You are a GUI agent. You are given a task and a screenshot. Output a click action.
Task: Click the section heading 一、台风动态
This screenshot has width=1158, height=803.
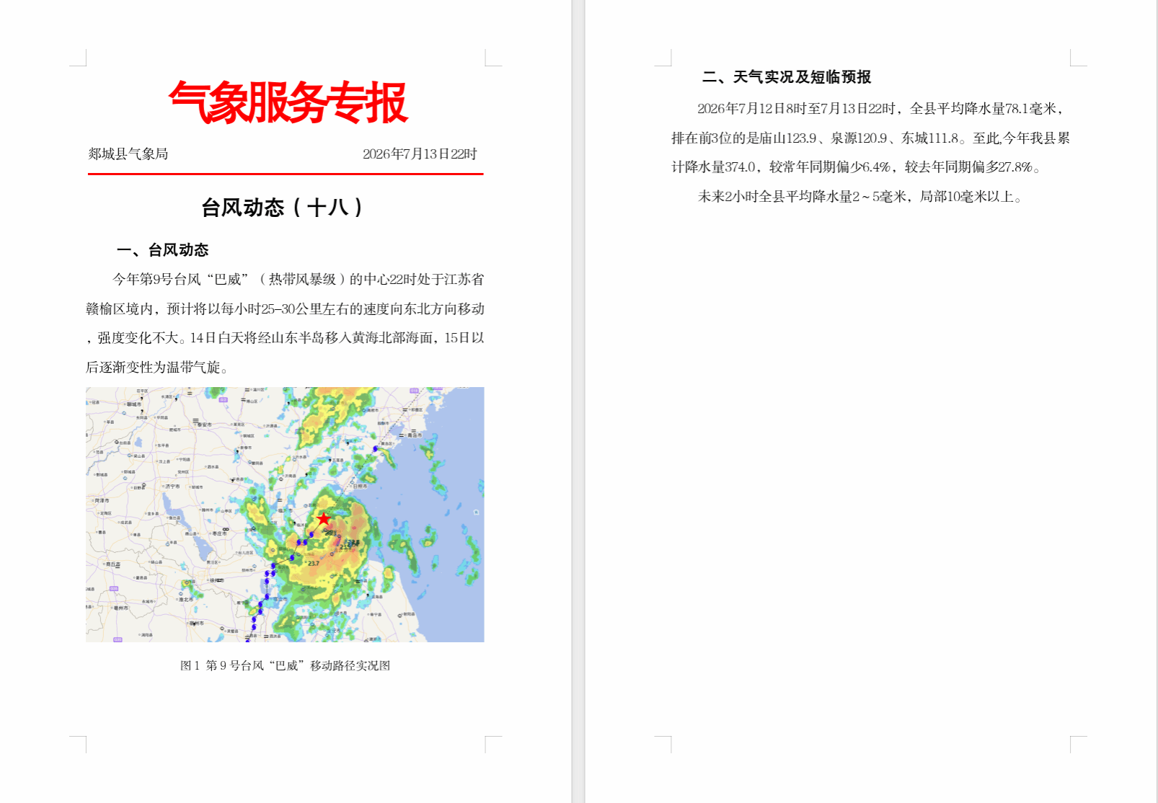coord(163,250)
